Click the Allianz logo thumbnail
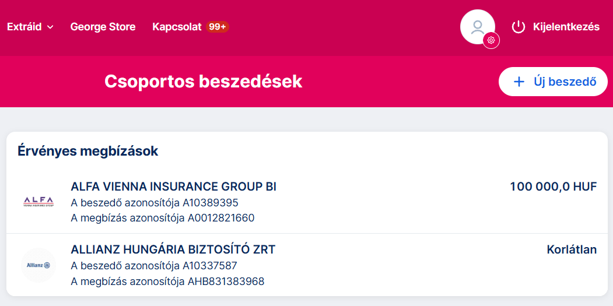 (x=38, y=265)
